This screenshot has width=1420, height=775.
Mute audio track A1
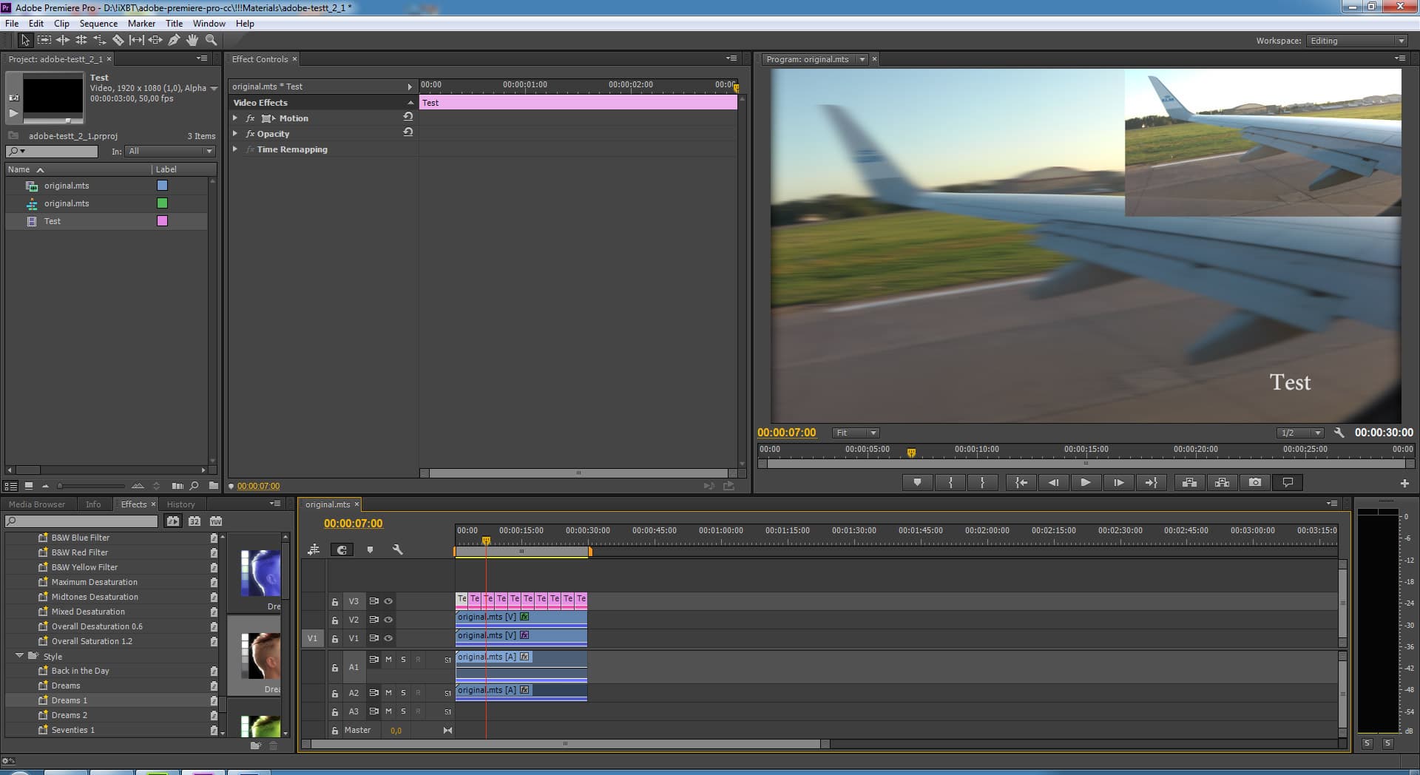point(388,659)
